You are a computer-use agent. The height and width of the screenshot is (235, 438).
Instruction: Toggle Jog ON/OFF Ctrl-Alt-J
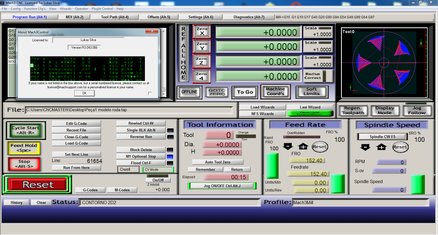[222, 186]
